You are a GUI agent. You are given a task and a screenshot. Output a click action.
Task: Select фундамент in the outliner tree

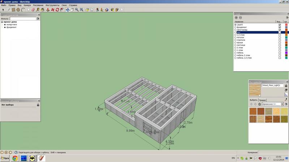[x=11, y=27]
